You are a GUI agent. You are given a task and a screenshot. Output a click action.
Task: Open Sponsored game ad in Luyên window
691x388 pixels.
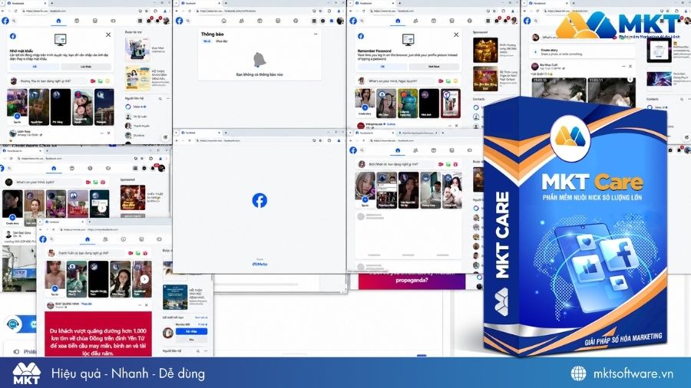coord(133,198)
